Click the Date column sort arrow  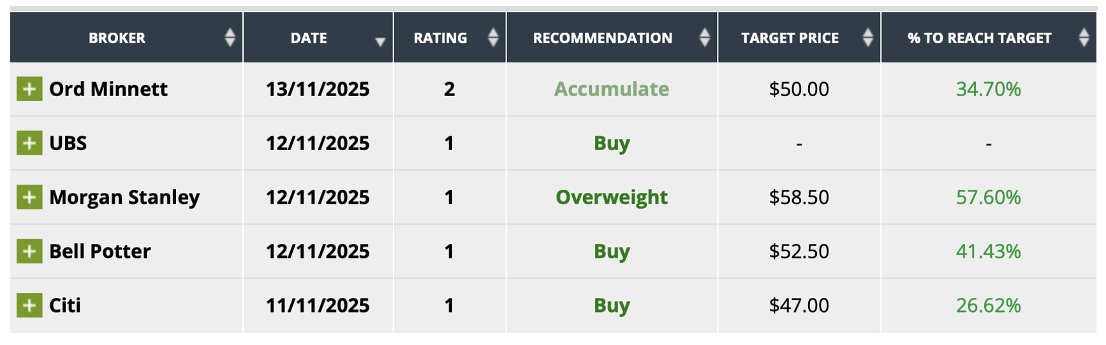380,42
